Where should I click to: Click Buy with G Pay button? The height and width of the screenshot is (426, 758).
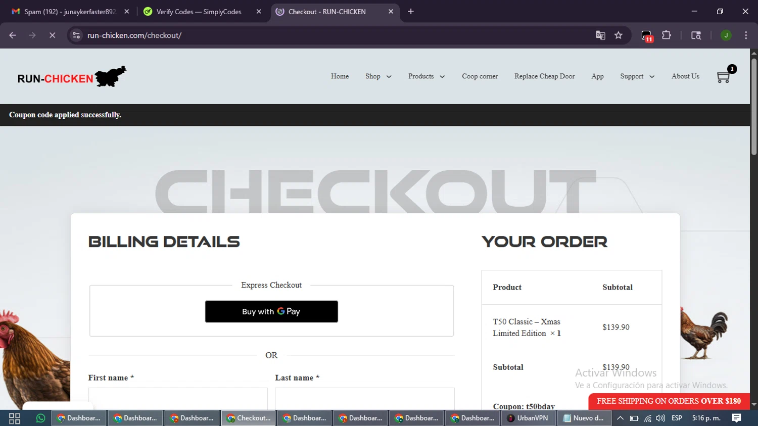point(271,311)
